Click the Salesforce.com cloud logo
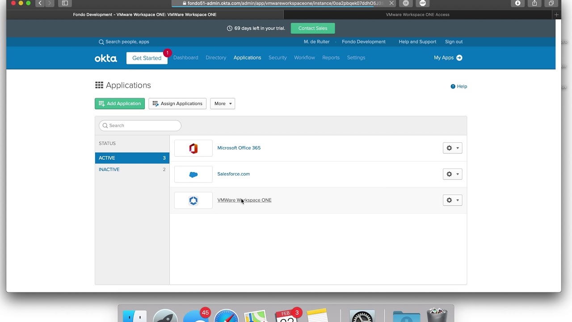Screen dimensions: 572x322 point(193,174)
